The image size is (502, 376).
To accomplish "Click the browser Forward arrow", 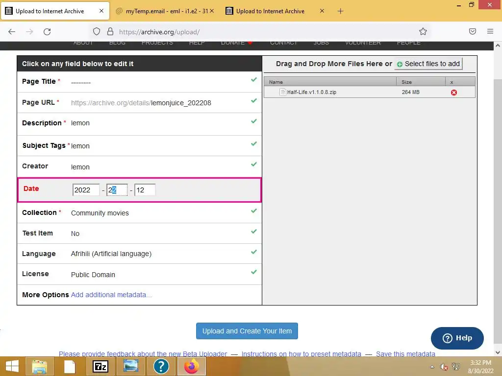I will [x=29, y=32].
